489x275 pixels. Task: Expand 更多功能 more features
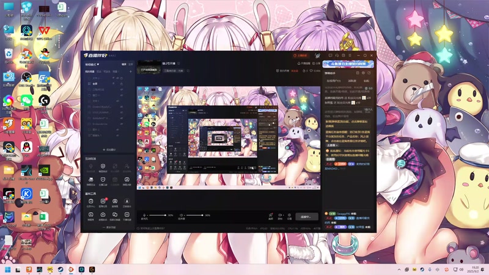click(109, 227)
